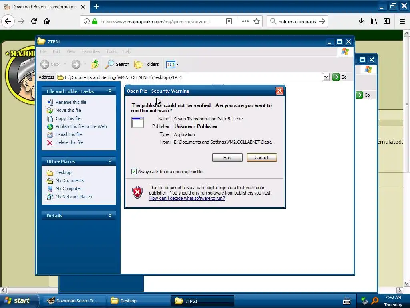The height and width of the screenshot is (308, 410).
Task: Uncheck Always ask before opening this file
Action: (x=134, y=172)
